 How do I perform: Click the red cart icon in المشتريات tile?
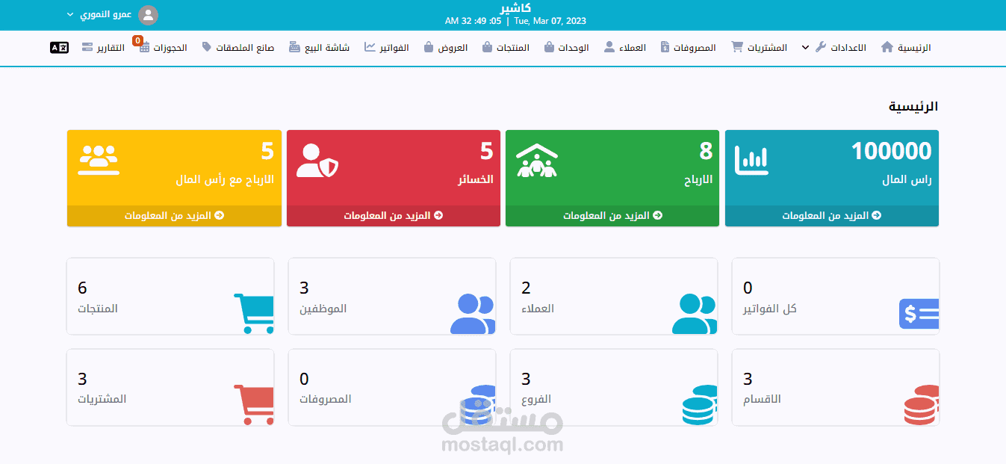coord(254,404)
